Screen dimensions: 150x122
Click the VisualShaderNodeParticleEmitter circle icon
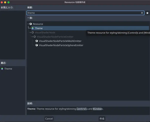35,37
